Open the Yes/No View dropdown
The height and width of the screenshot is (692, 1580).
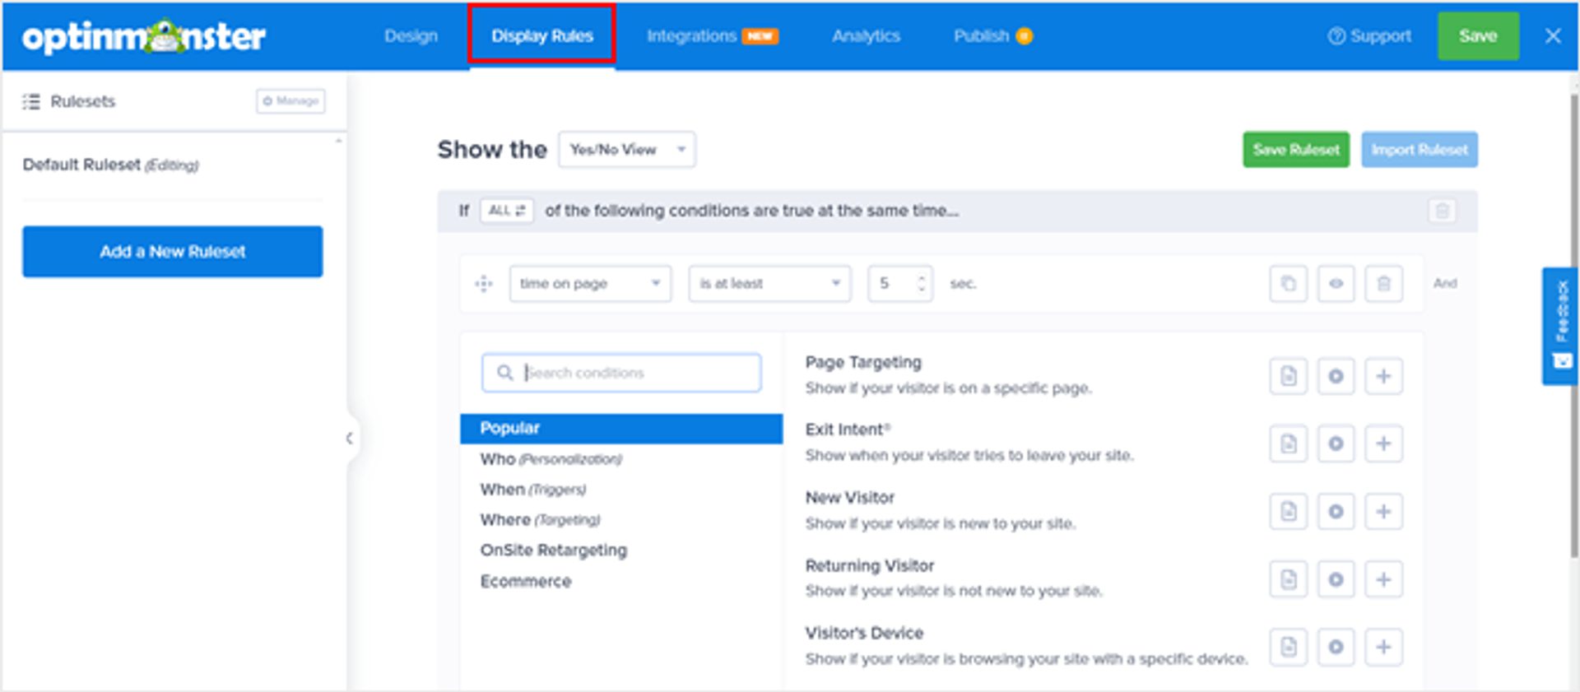click(626, 150)
